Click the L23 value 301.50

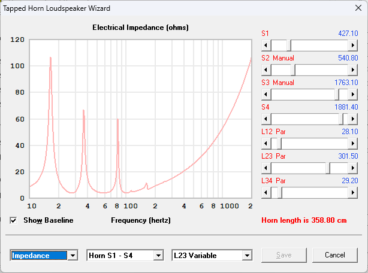click(x=348, y=156)
